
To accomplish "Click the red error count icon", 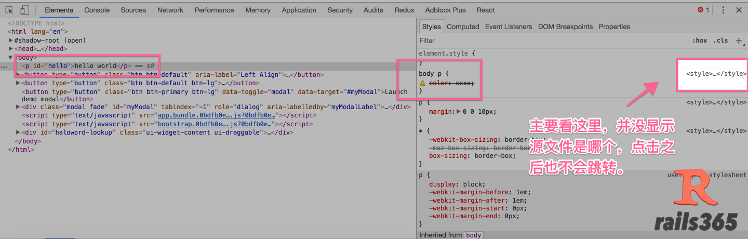I will coord(703,10).
